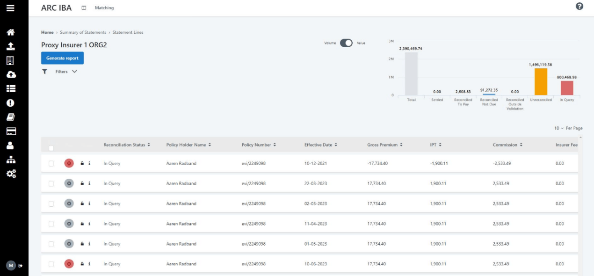594x276 pixels.
Task: Expand the Filters dropdown chevron
Action: pos(74,72)
